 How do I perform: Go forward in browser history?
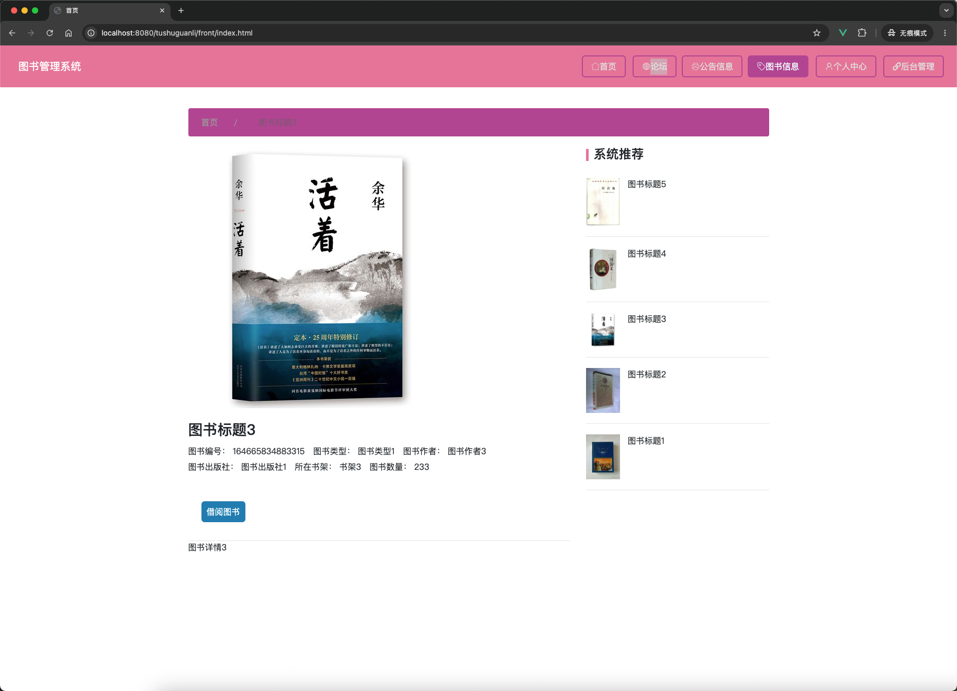(31, 33)
